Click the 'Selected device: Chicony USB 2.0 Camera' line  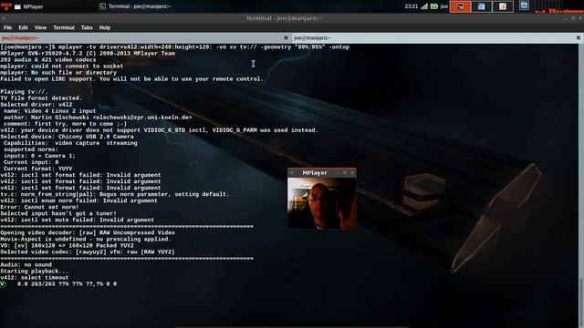click(67, 137)
